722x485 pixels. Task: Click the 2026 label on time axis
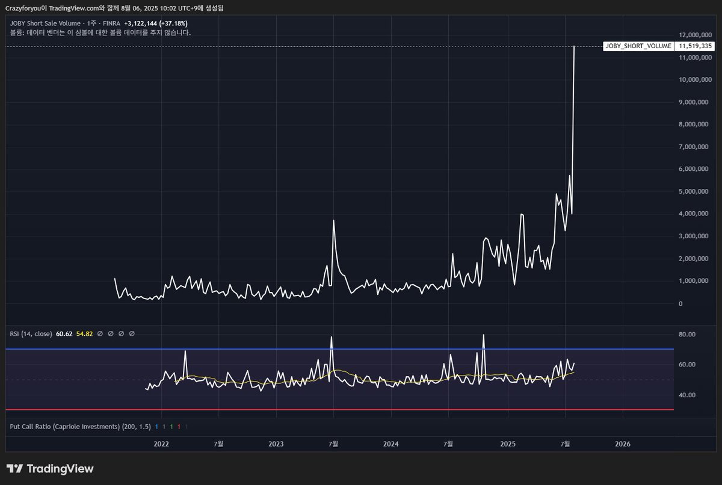(x=623, y=444)
